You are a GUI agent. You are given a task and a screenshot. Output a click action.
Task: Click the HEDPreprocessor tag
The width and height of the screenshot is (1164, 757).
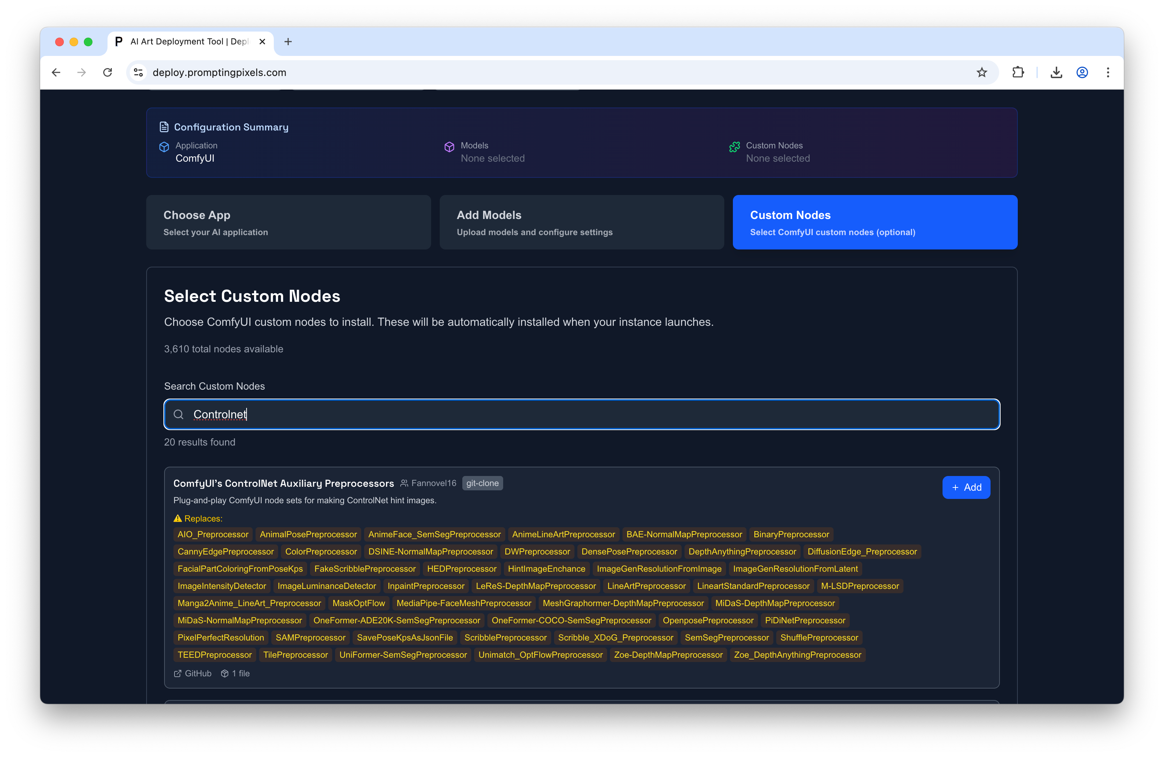click(462, 569)
